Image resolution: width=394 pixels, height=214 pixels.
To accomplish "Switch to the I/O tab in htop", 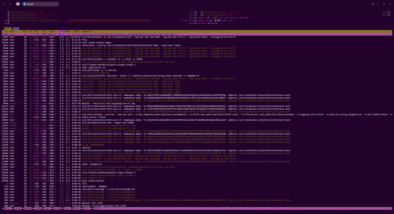I will (x=16, y=29).
